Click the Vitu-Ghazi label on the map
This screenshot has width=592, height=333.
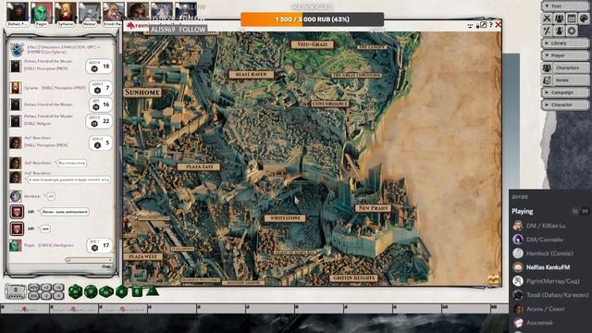pyautogui.click(x=313, y=44)
